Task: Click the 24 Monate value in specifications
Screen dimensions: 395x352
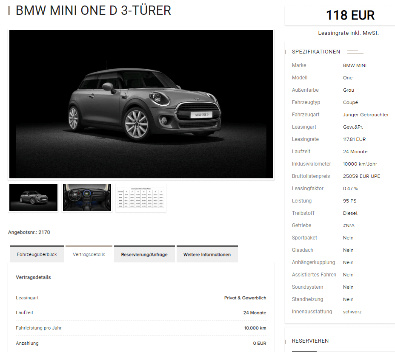Action: coord(355,152)
